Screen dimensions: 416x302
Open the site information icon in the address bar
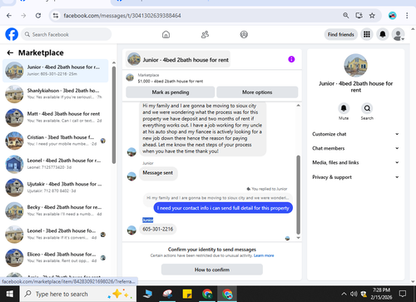coord(56,16)
